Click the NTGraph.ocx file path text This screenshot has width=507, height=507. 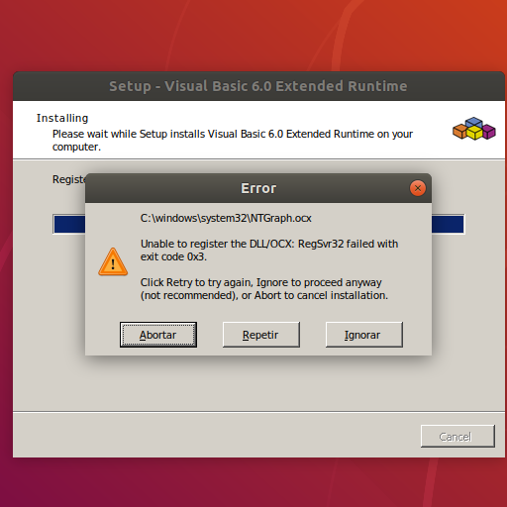tap(226, 218)
